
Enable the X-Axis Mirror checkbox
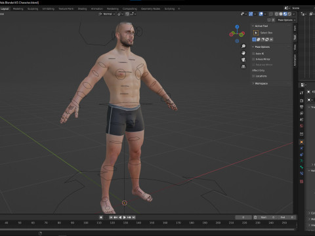pyautogui.click(x=253, y=59)
